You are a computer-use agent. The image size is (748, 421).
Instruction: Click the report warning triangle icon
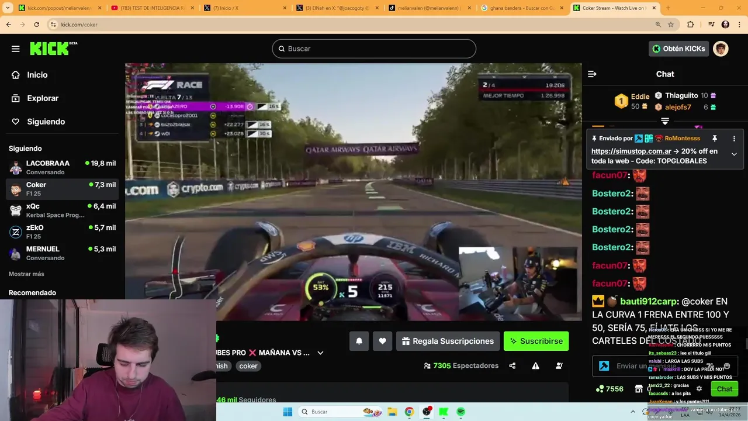pyautogui.click(x=535, y=365)
